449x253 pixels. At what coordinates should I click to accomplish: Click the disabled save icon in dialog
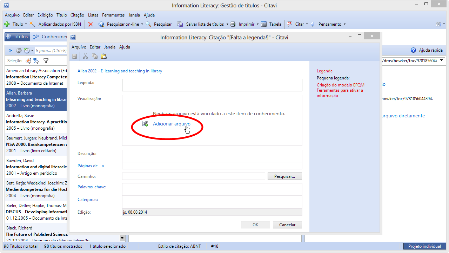pos(74,56)
